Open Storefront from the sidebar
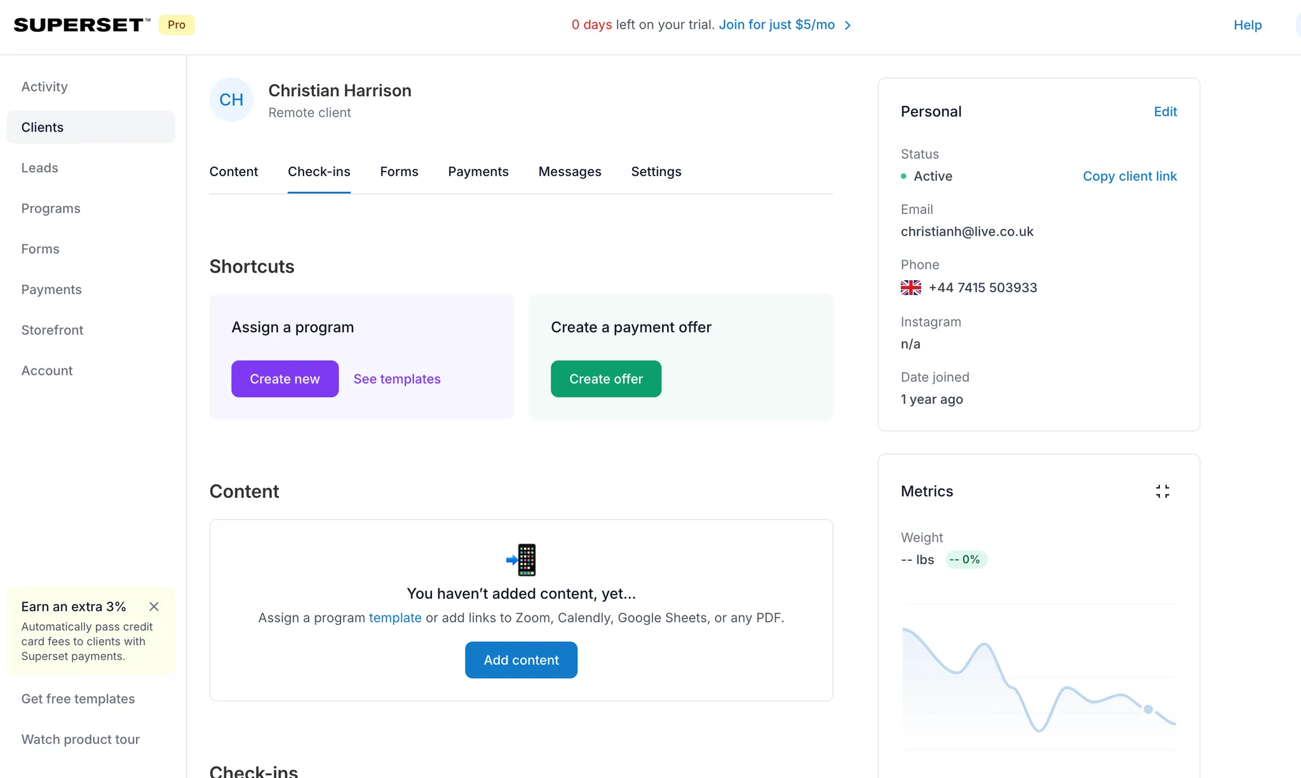 [x=52, y=330]
